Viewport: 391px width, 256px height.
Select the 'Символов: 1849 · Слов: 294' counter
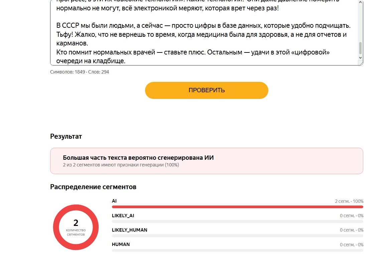coord(80,72)
